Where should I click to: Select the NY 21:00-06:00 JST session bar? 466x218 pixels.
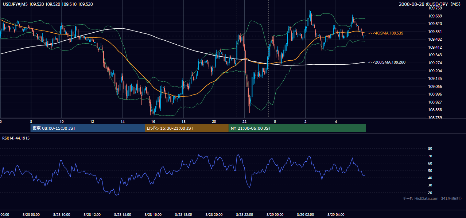tap(297, 128)
